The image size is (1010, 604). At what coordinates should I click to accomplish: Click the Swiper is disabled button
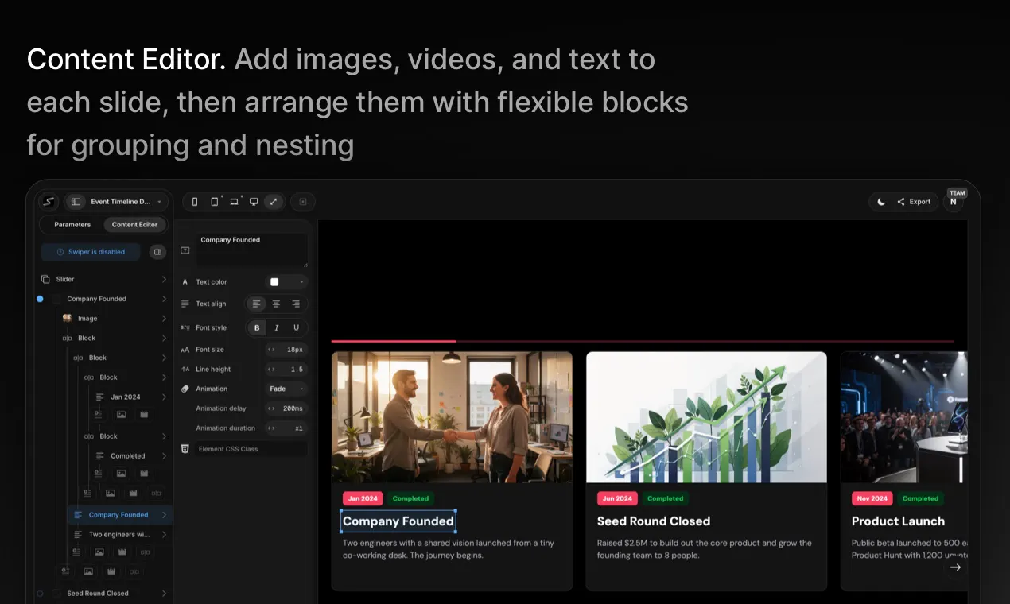[91, 252]
